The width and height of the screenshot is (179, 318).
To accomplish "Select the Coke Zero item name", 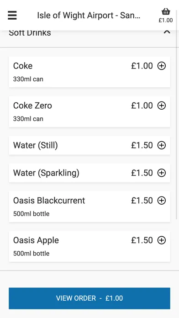I will coord(32,106).
